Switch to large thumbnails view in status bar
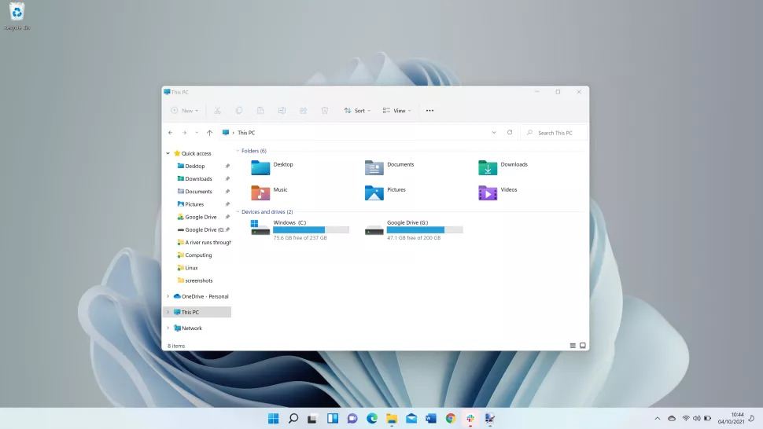 coord(583,346)
